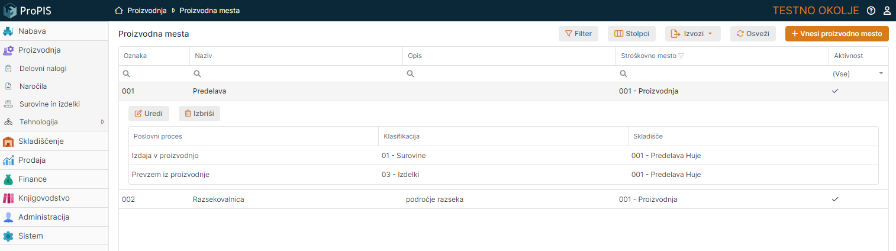Viewport: 896px width, 251px height.
Task: Open Surovine in izdelki menu item
Action: tap(49, 104)
